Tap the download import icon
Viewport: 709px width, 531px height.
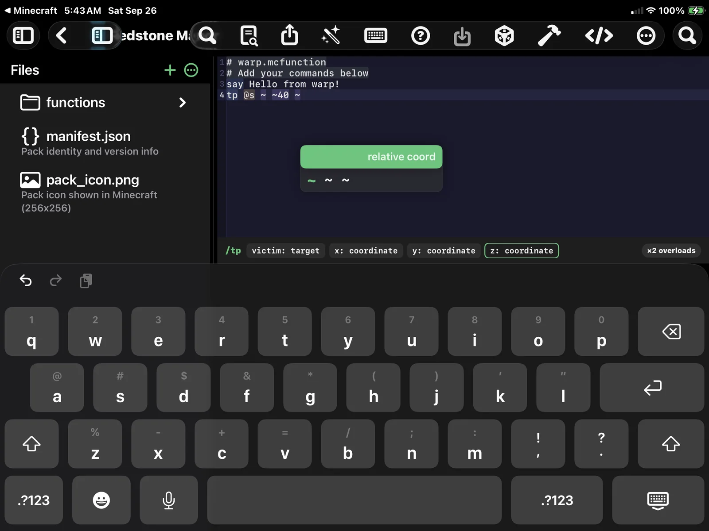pos(462,36)
